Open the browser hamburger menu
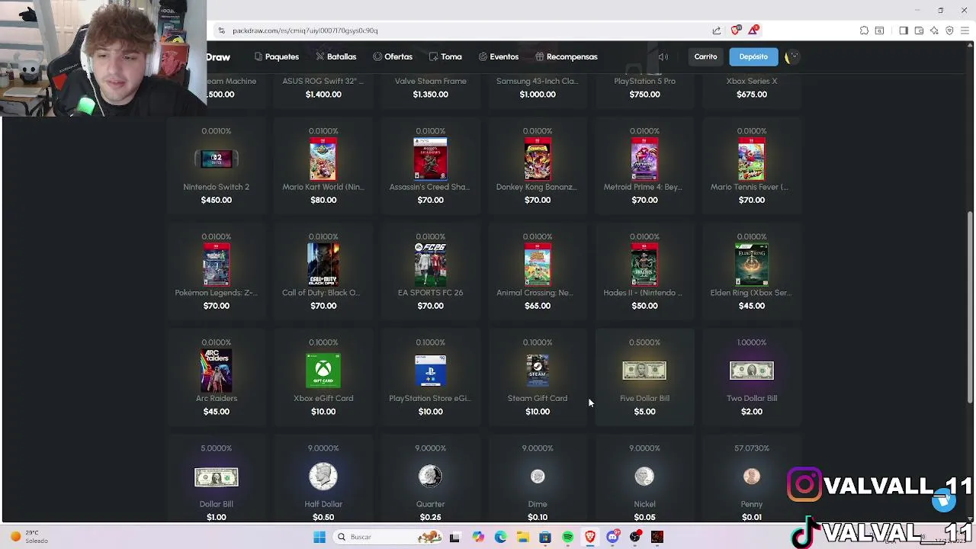This screenshot has width=976, height=549. [965, 30]
